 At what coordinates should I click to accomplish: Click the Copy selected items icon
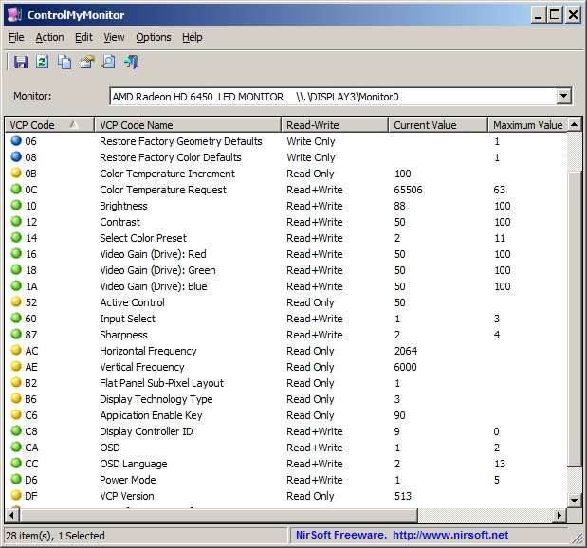[x=64, y=63]
